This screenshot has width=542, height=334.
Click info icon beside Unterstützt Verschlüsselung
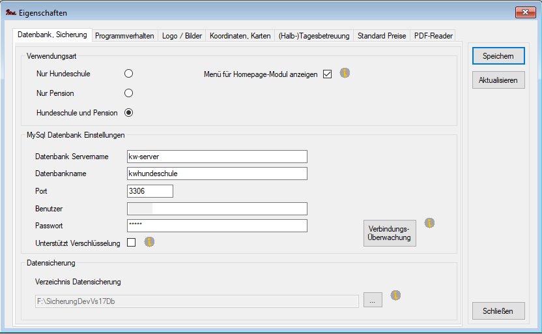tap(149, 242)
